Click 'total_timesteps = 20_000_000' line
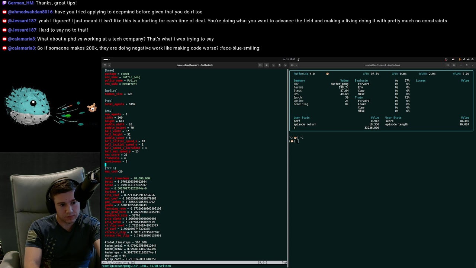 tap(127, 178)
